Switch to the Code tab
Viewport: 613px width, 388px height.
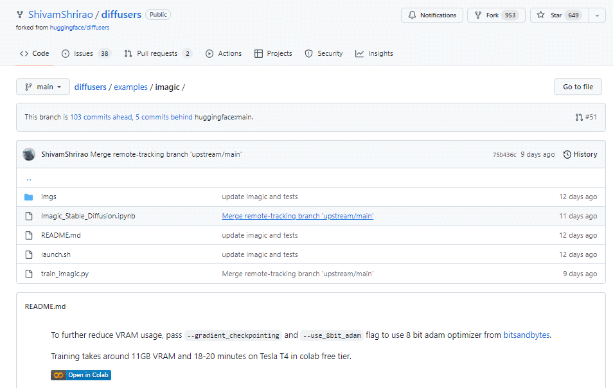pos(35,53)
